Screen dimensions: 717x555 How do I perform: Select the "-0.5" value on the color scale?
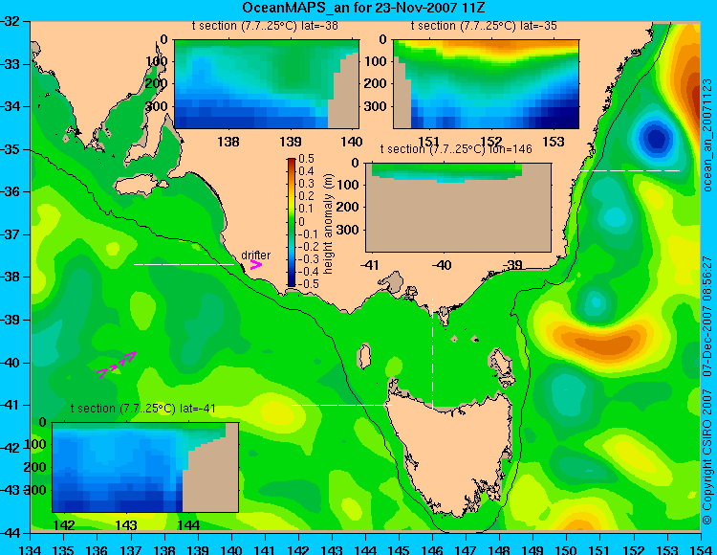[308, 283]
